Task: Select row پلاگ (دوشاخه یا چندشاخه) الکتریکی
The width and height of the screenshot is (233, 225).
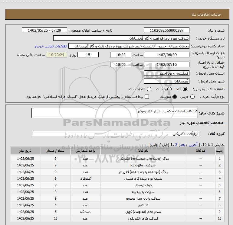Action: 117,159
